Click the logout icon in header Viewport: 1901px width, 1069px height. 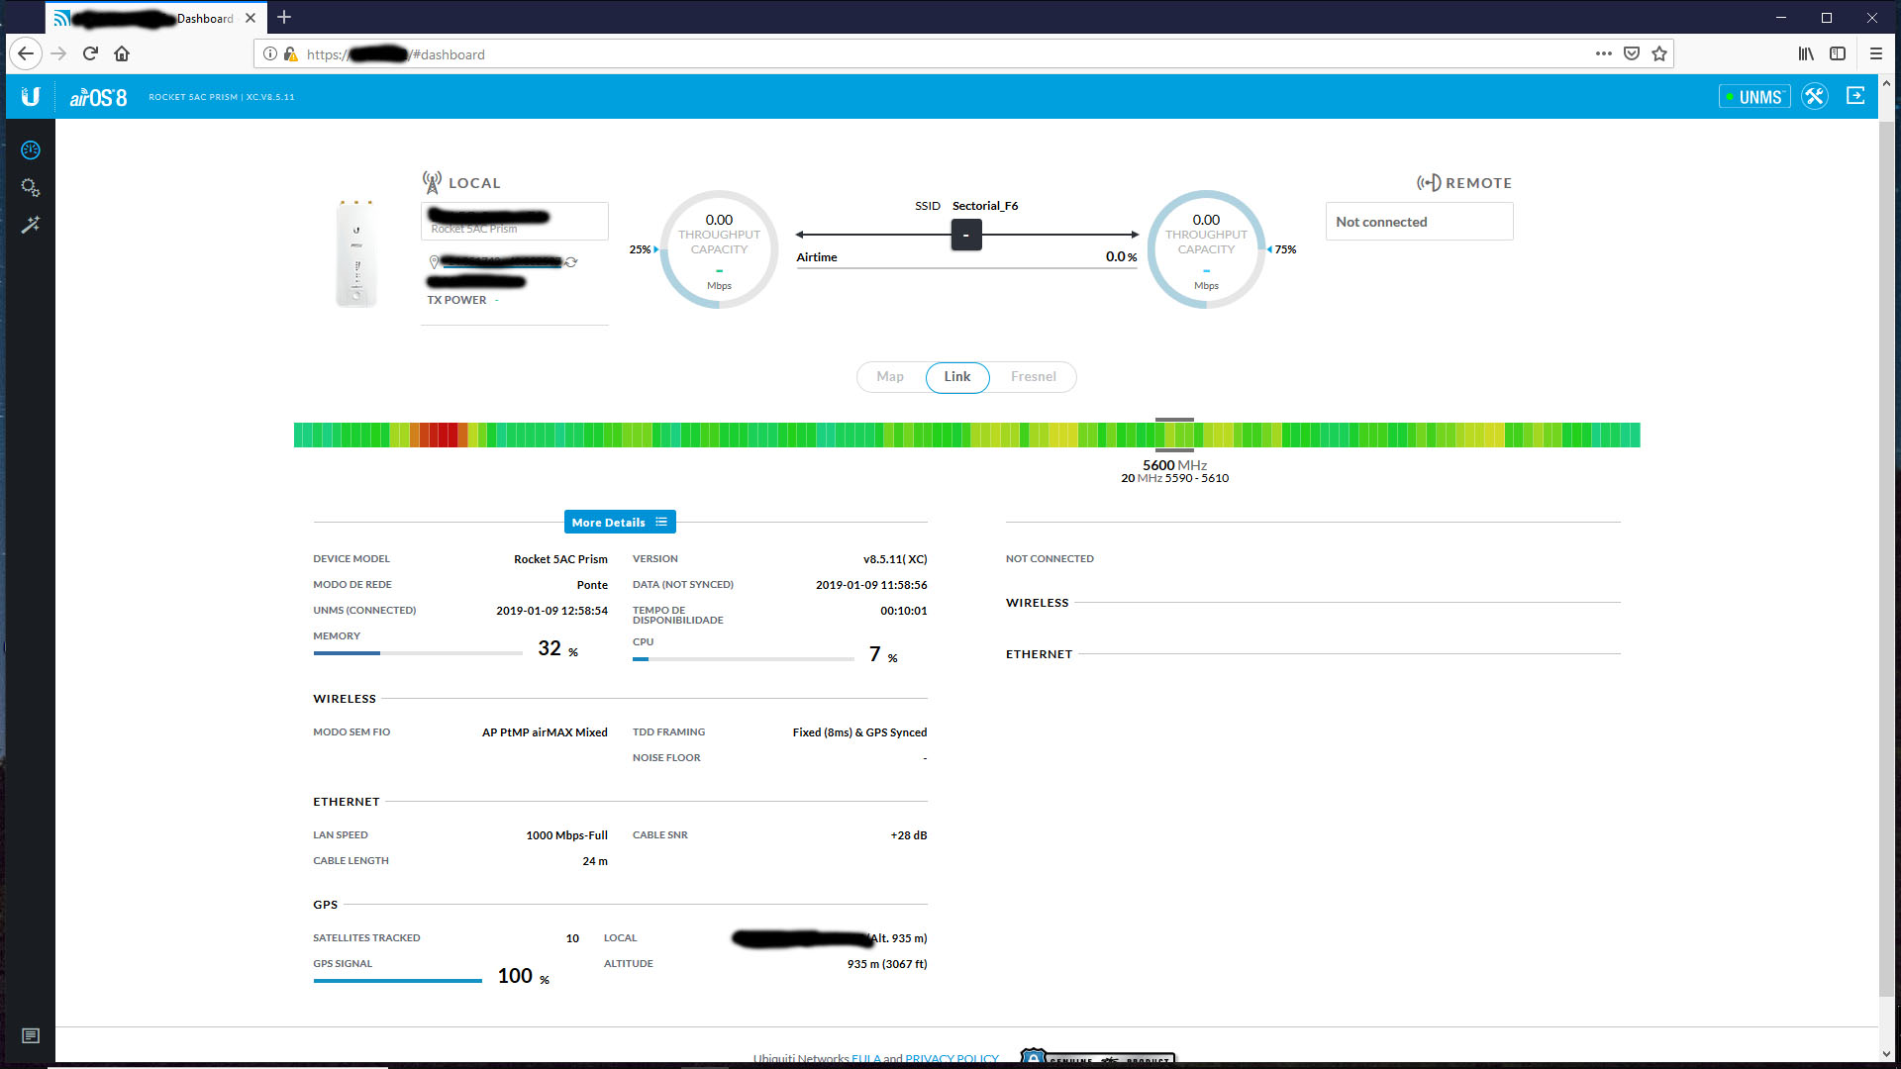click(1855, 96)
